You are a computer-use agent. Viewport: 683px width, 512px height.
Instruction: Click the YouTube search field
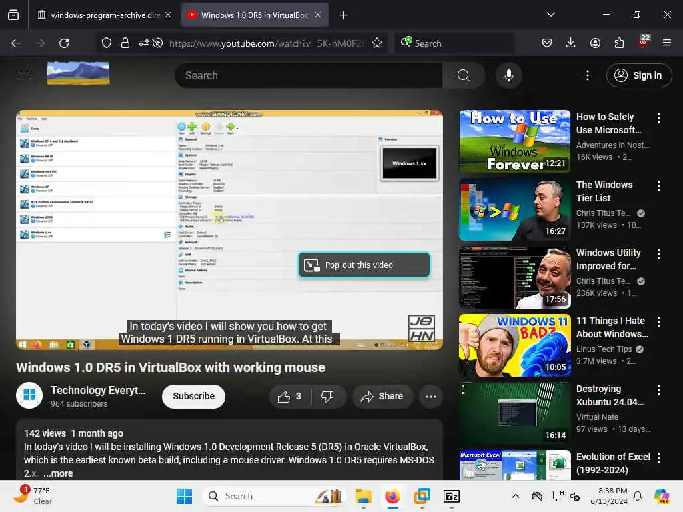[x=308, y=75]
